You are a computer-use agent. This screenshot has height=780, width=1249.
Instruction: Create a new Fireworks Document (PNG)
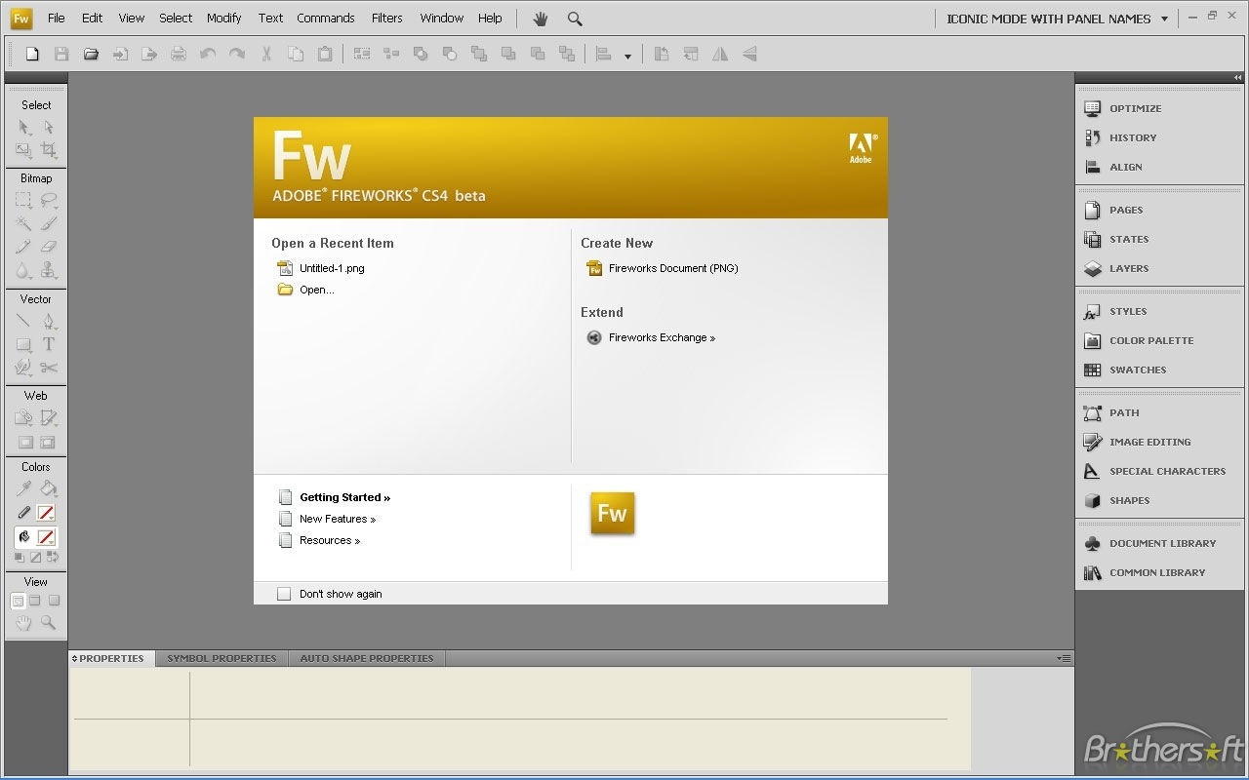pos(663,268)
